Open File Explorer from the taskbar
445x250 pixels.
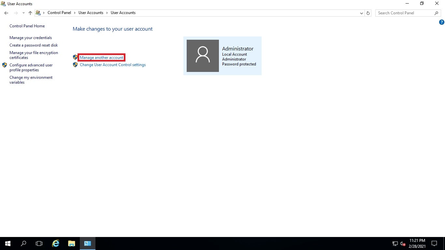pos(72,243)
